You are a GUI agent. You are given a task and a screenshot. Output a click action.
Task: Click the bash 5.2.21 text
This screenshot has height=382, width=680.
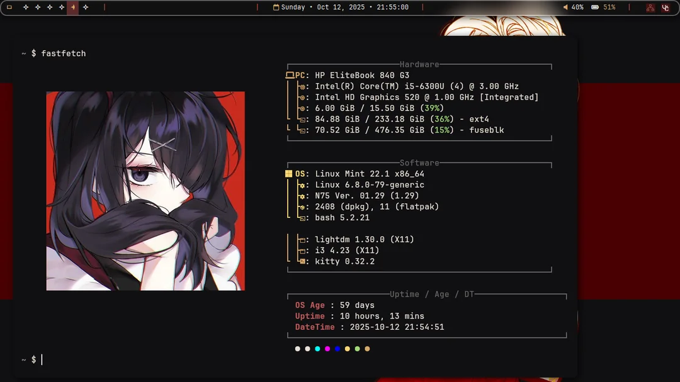(342, 218)
